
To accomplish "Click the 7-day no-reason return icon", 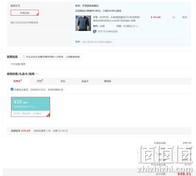I will click(x=94, y=31).
